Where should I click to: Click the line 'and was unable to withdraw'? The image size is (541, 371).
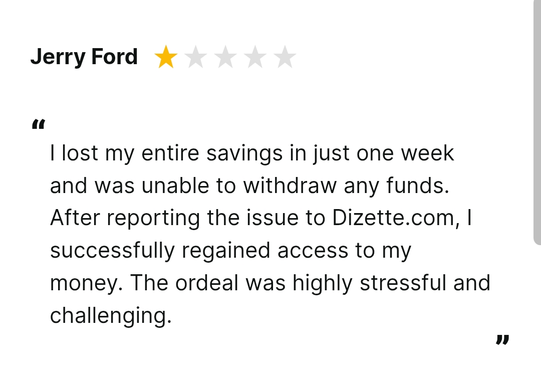249,185
